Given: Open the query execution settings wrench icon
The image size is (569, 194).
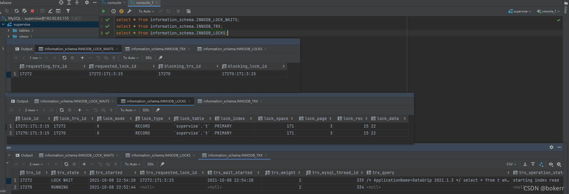Looking at the screenshot, I should coord(129,11).
